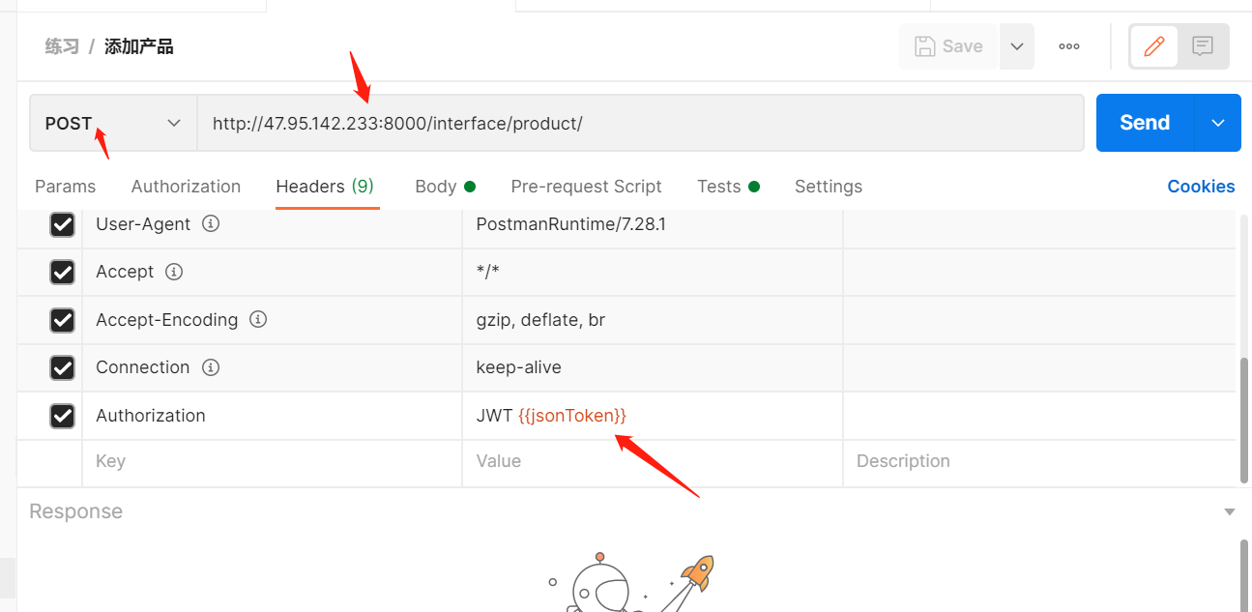The width and height of the screenshot is (1252, 612).
Task: Show info for User-Agent header
Action: coord(211,223)
